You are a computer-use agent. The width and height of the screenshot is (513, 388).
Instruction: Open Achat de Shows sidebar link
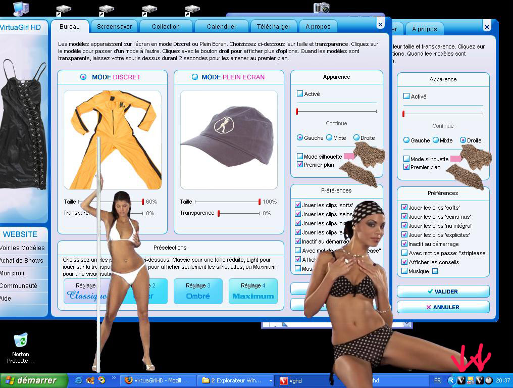point(22,261)
